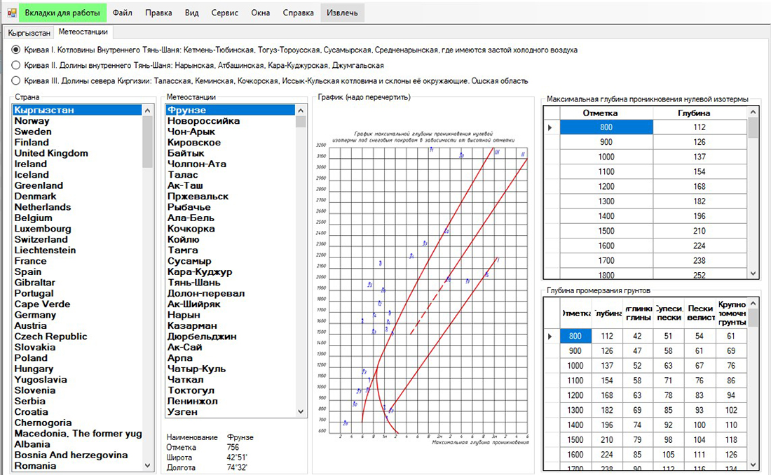Screen dimensions: 771x475
Task: Click the up arrow of the Страна list scrollbar
Action: (147, 111)
